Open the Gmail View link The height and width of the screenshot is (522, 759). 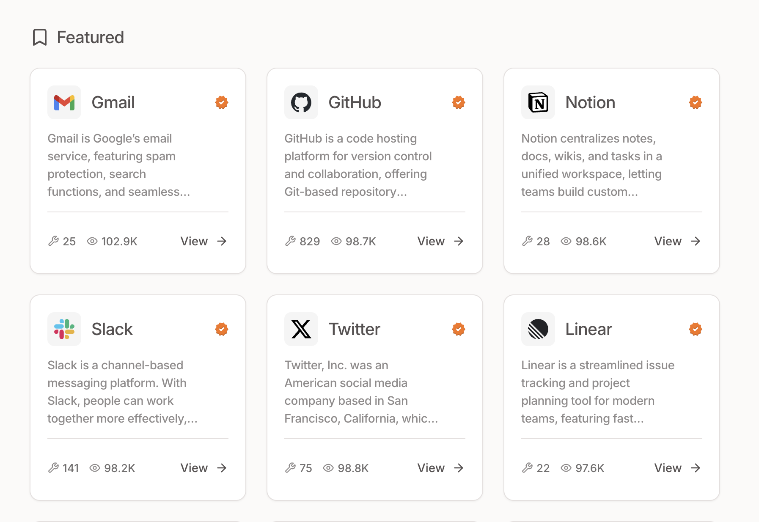[204, 241]
